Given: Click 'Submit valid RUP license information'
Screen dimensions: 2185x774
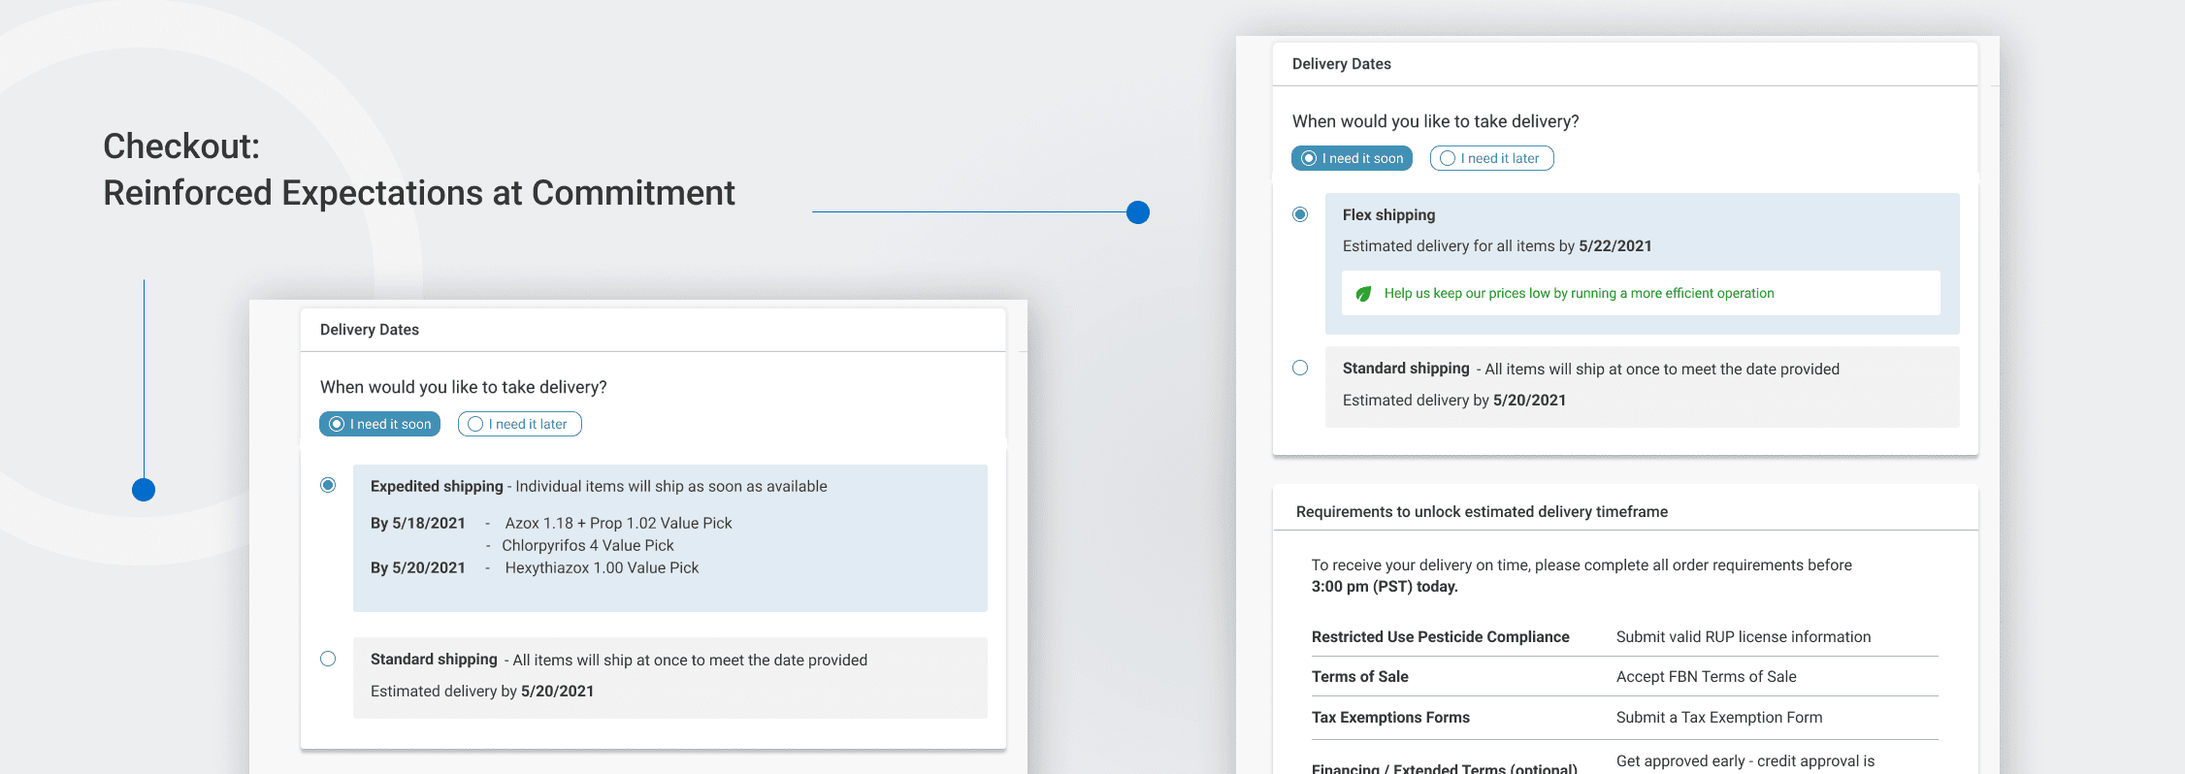Looking at the screenshot, I should [x=1744, y=636].
